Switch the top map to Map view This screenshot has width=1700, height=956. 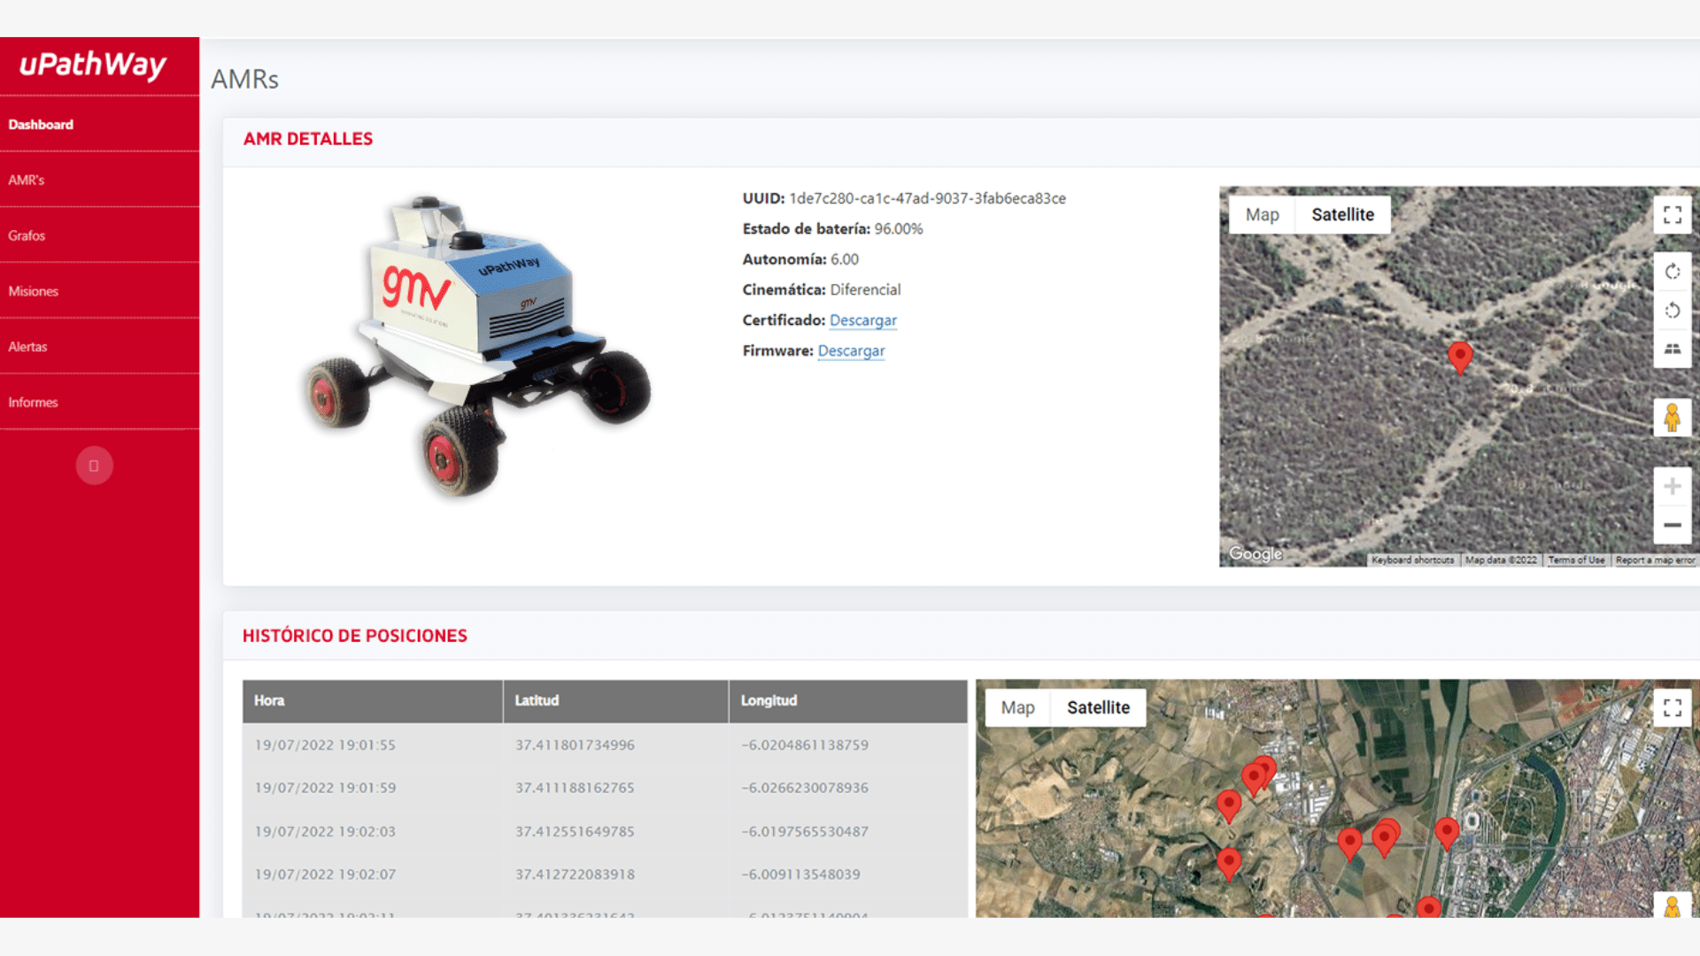click(1261, 214)
